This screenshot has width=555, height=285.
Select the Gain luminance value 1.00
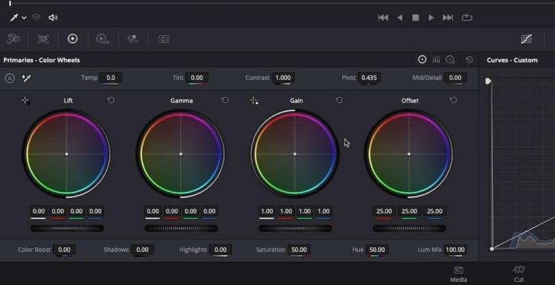[267, 211]
